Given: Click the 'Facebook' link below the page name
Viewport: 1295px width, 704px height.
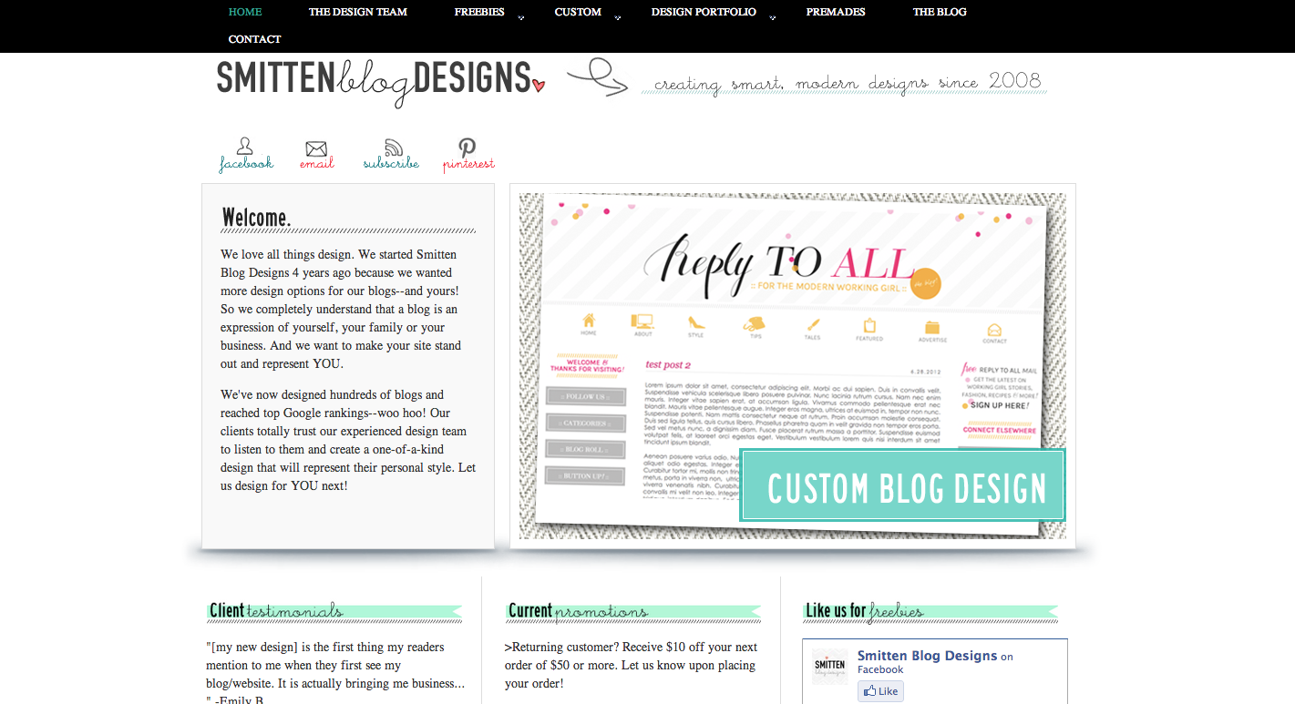Looking at the screenshot, I should 881,669.
